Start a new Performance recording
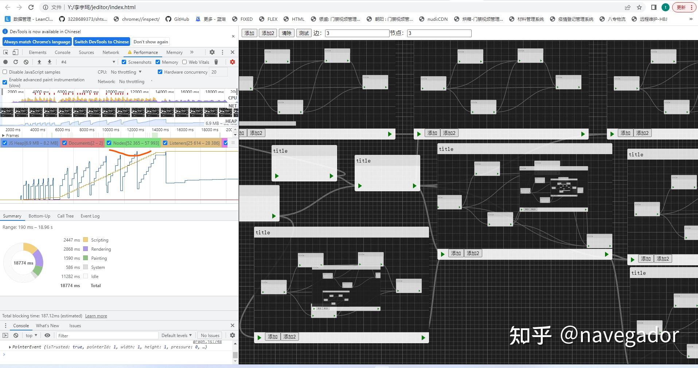Image resolution: width=698 pixels, height=368 pixels. point(5,62)
